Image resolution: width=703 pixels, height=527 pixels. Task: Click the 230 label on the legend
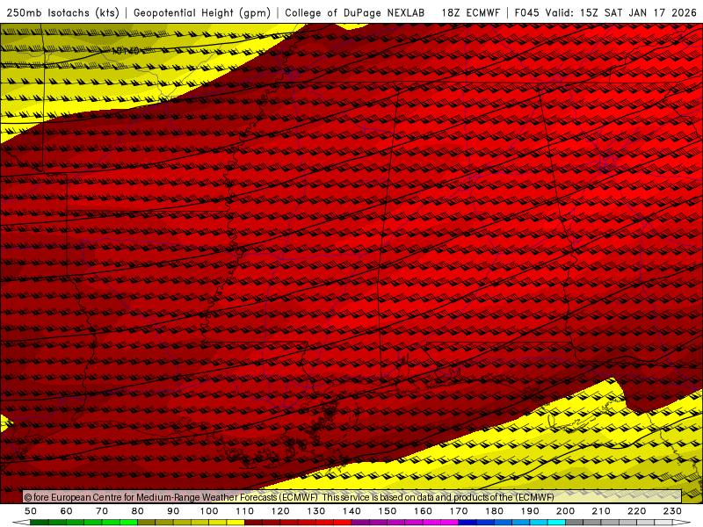[672, 511]
